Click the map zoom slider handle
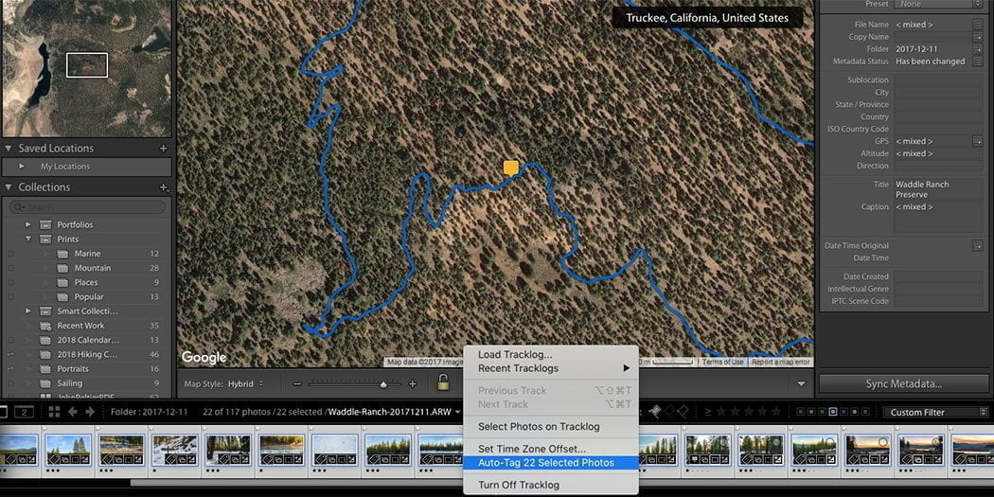This screenshot has height=497, width=994. click(383, 384)
